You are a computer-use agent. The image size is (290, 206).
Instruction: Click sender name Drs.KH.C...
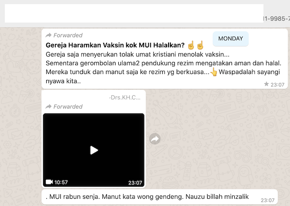click(x=125, y=98)
